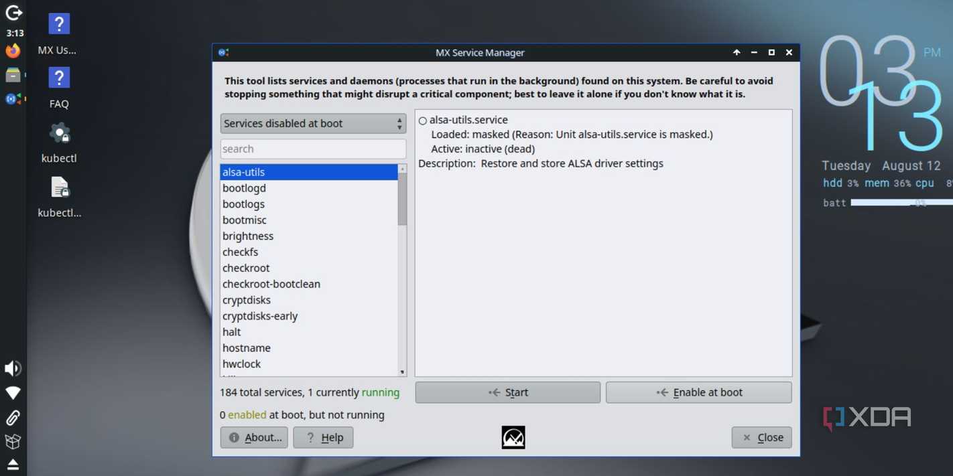
Task: Select bootlogs in the service list
Action: pos(309,204)
